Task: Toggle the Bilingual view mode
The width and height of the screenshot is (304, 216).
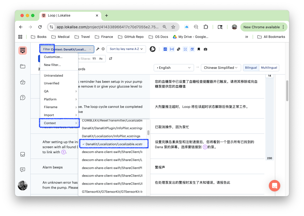Action: (x=251, y=68)
